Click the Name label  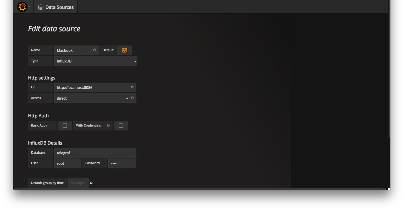coord(36,50)
